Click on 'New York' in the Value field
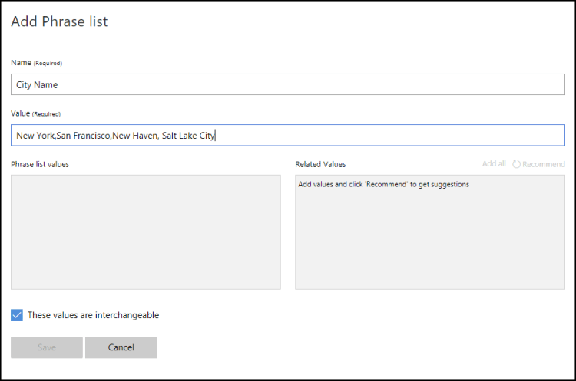Screen dimensions: 576x381 coord(34,136)
